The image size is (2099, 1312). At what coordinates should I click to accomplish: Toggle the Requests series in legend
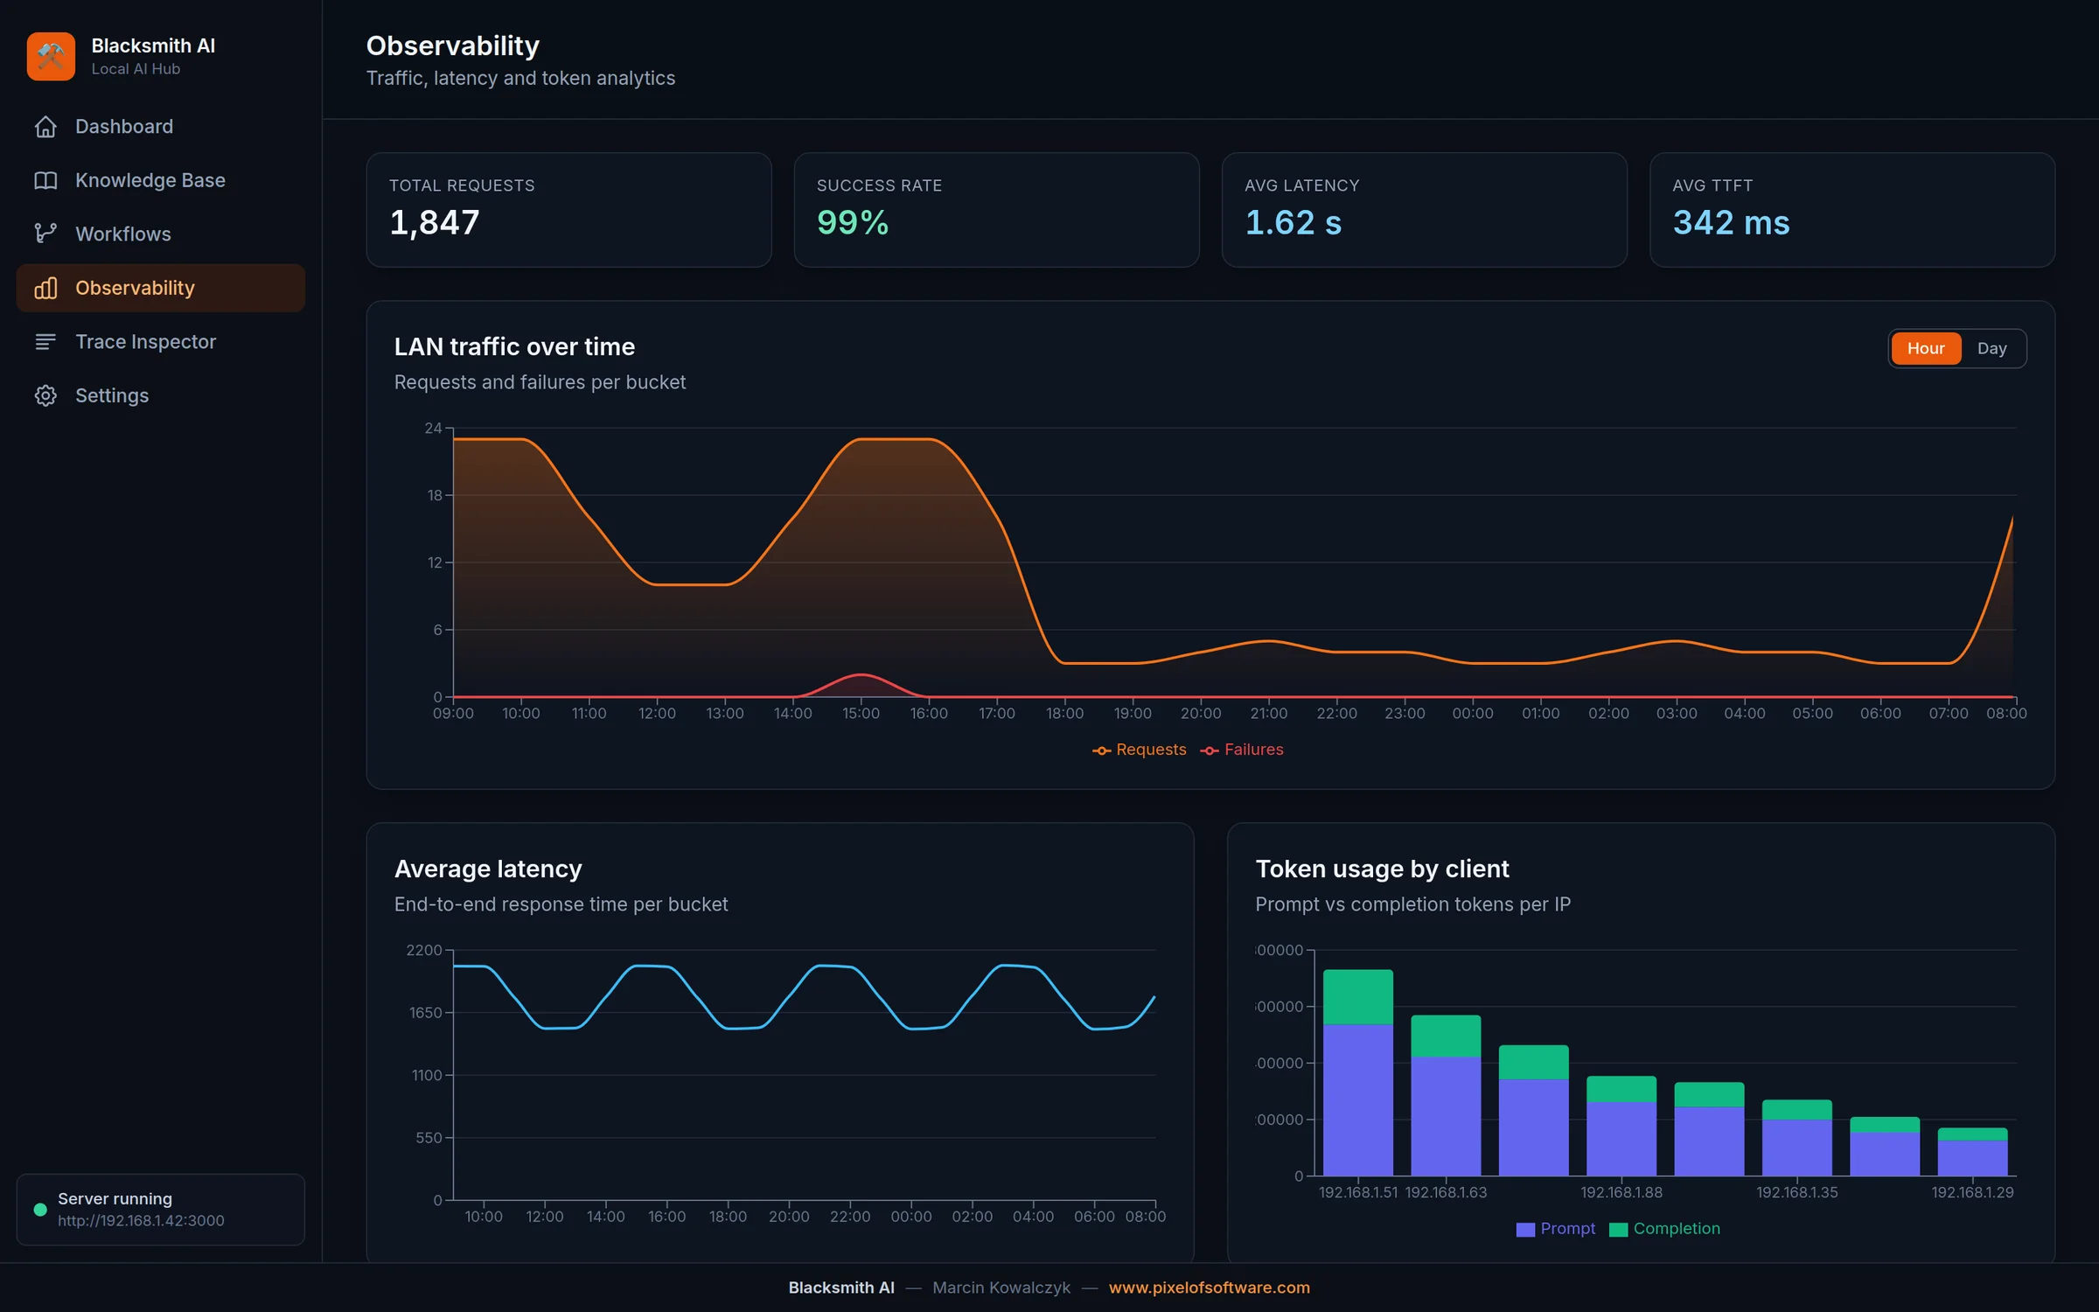[x=1139, y=750]
